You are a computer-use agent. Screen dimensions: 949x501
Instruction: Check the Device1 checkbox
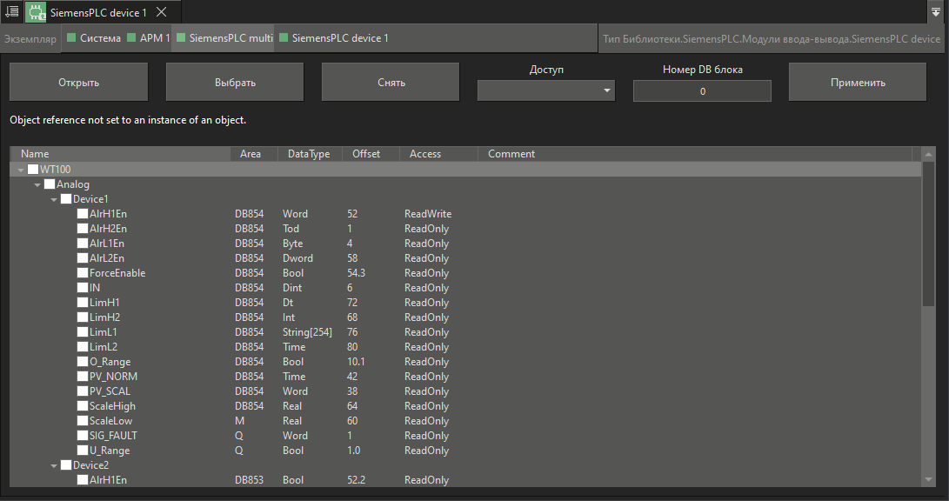[66, 199]
